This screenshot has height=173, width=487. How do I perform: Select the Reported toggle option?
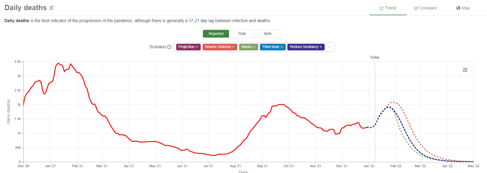pos(216,34)
